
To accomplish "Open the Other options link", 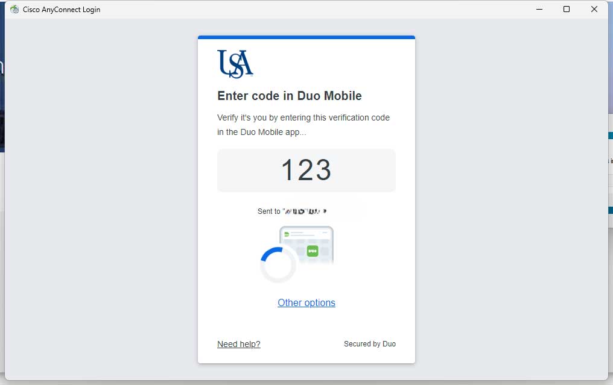I will [306, 302].
